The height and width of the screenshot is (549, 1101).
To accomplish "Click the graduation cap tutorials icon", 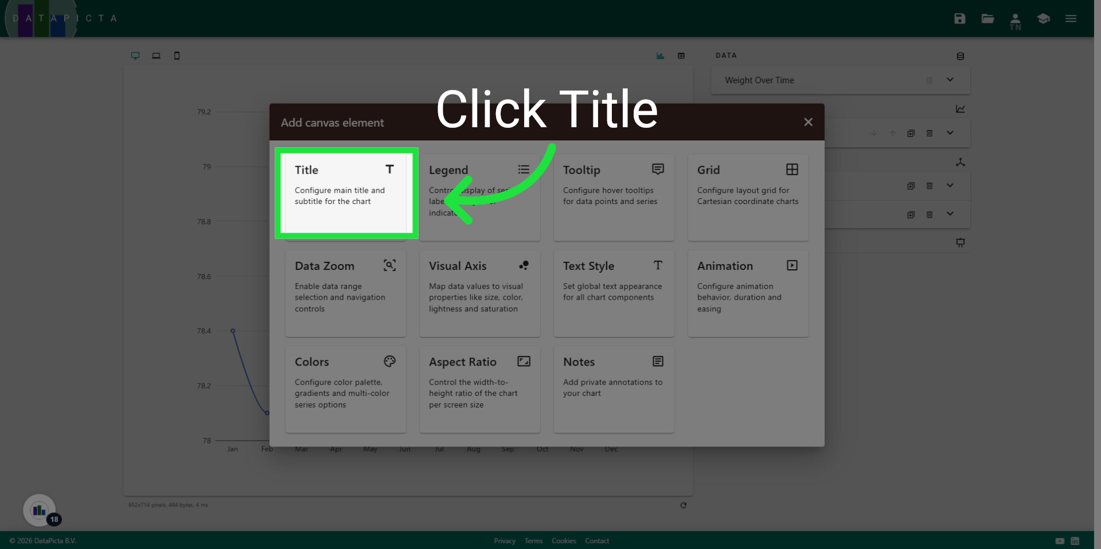I will coord(1043,18).
